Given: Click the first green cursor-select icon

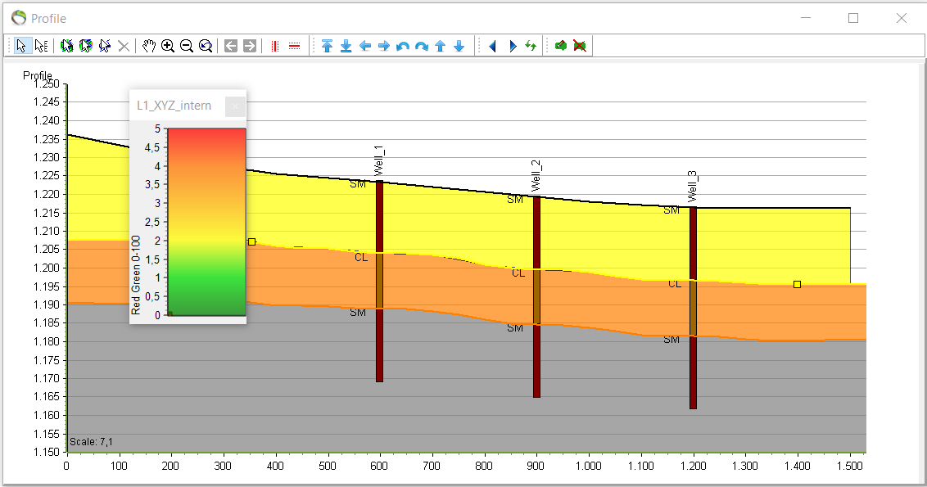Looking at the screenshot, I should (67, 46).
